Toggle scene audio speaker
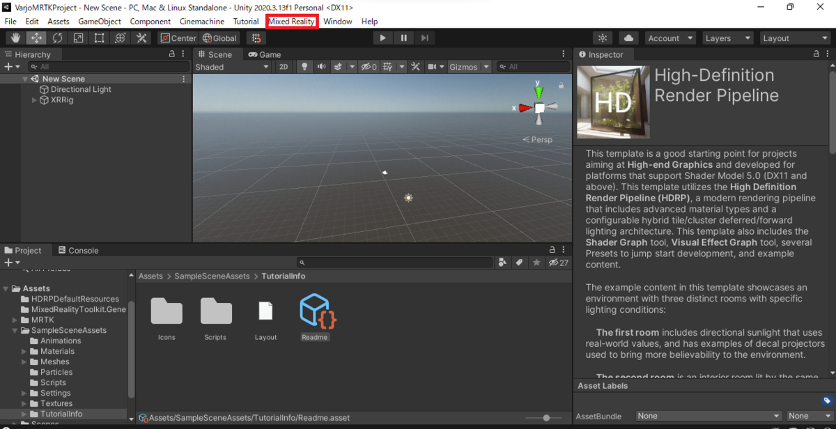The width and height of the screenshot is (836, 429). (x=321, y=67)
